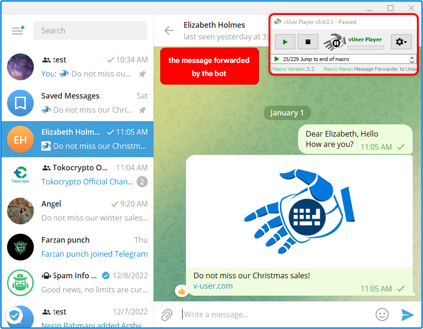Viewport: 423px width, 329px height.
Task: Click 'last seen yesterday' status text
Action: (x=225, y=37)
